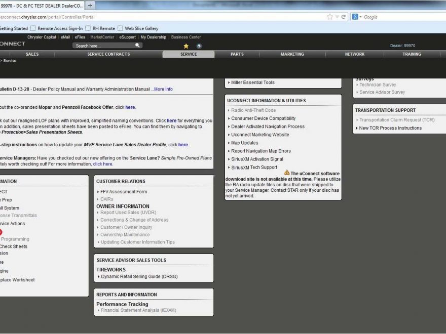Select the DC & FC TEST DEALER browser tab
446x334 pixels.
point(42,6)
